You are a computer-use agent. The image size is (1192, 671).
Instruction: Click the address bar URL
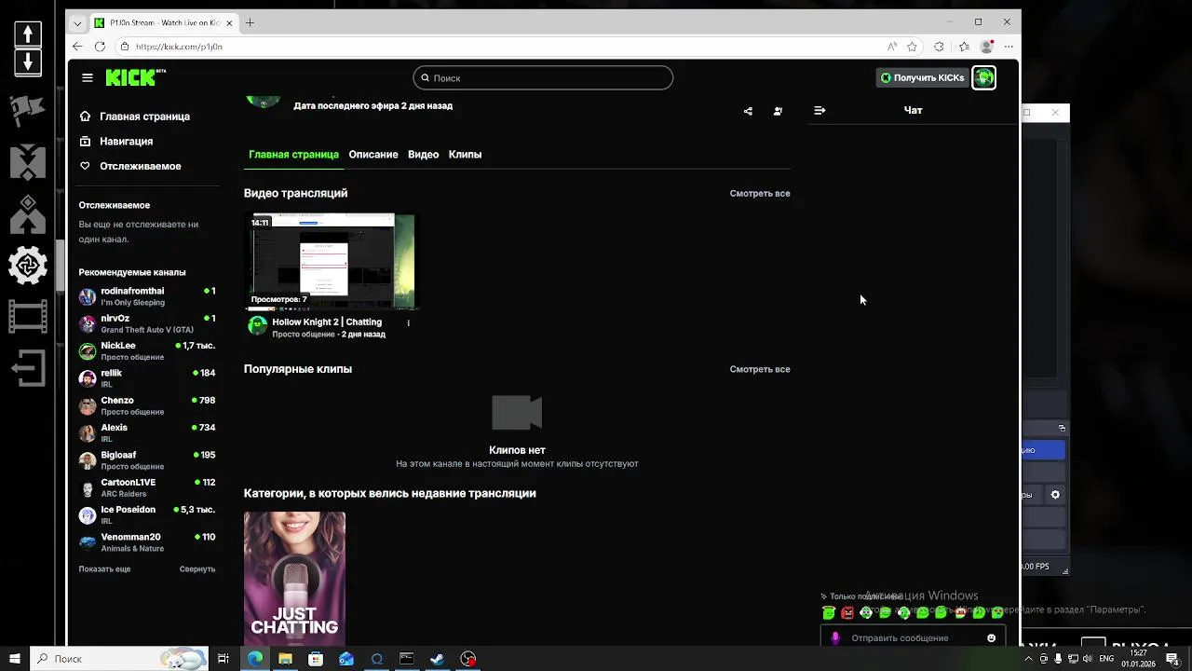(x=179, y=47)
